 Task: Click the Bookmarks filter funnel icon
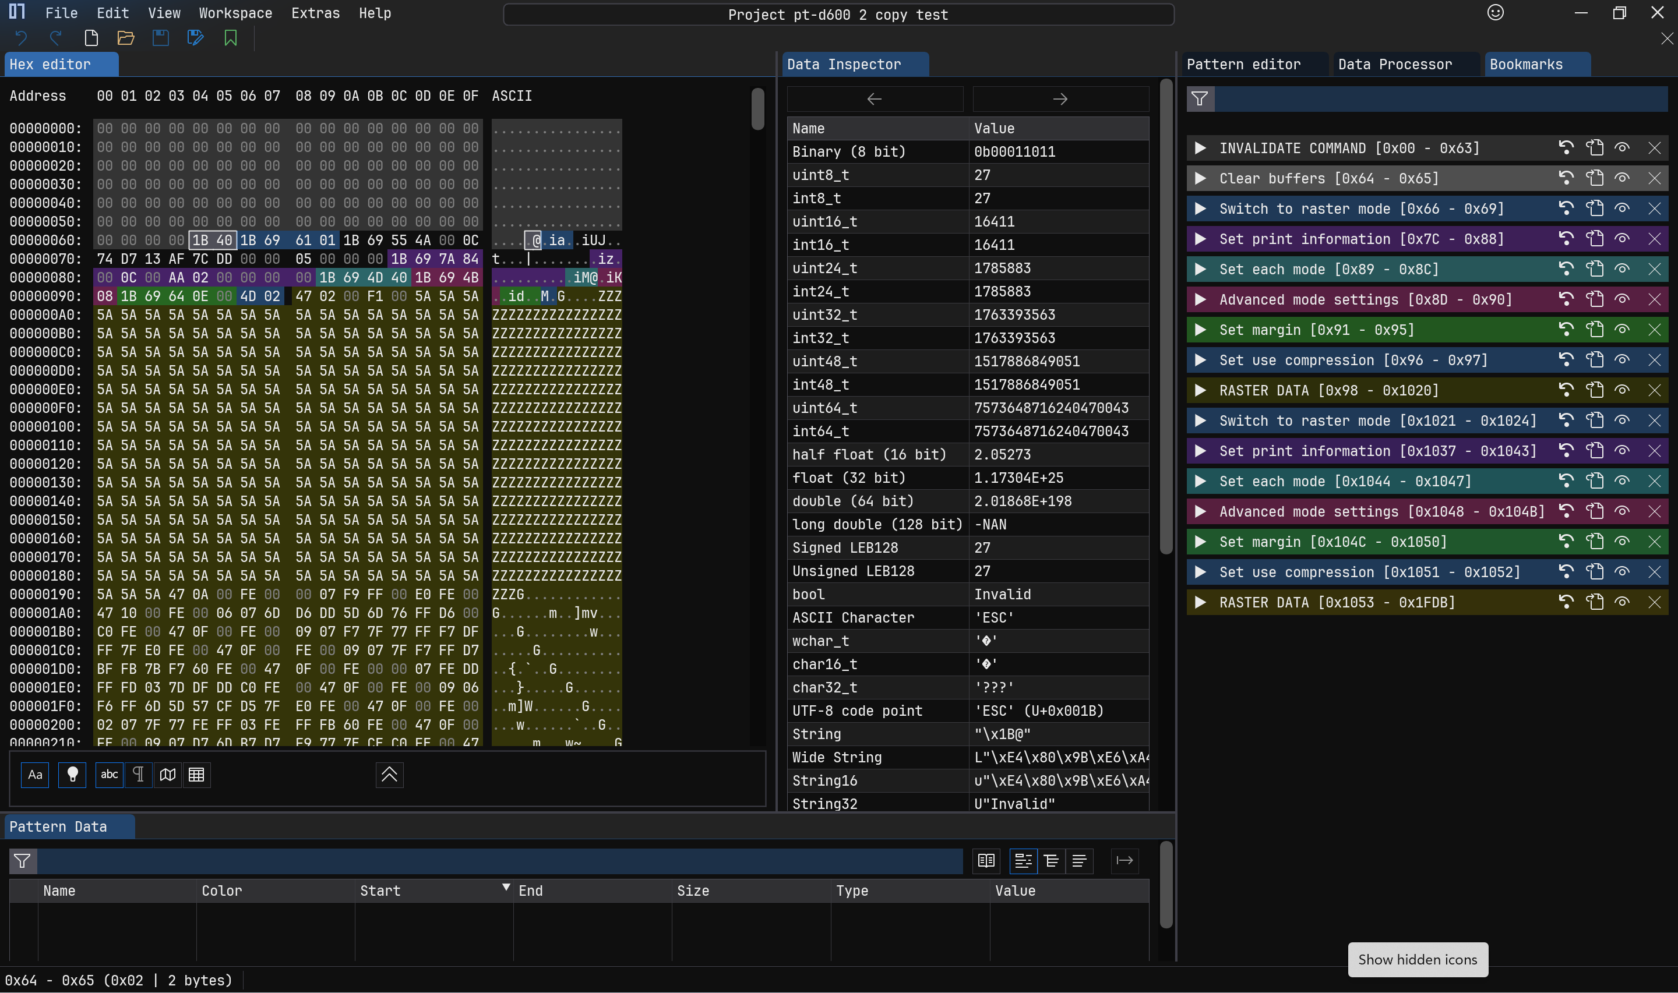(x=1200, y=99)
